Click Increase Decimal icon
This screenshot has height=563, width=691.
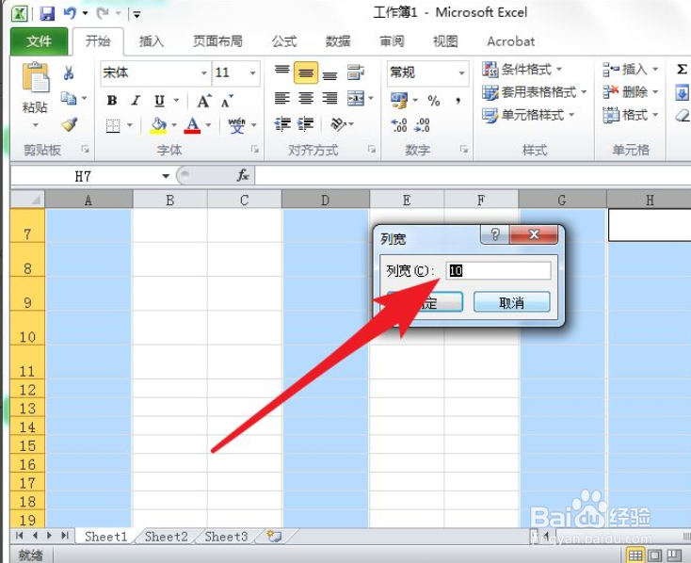pyautogui.click(x=399, y=125)
